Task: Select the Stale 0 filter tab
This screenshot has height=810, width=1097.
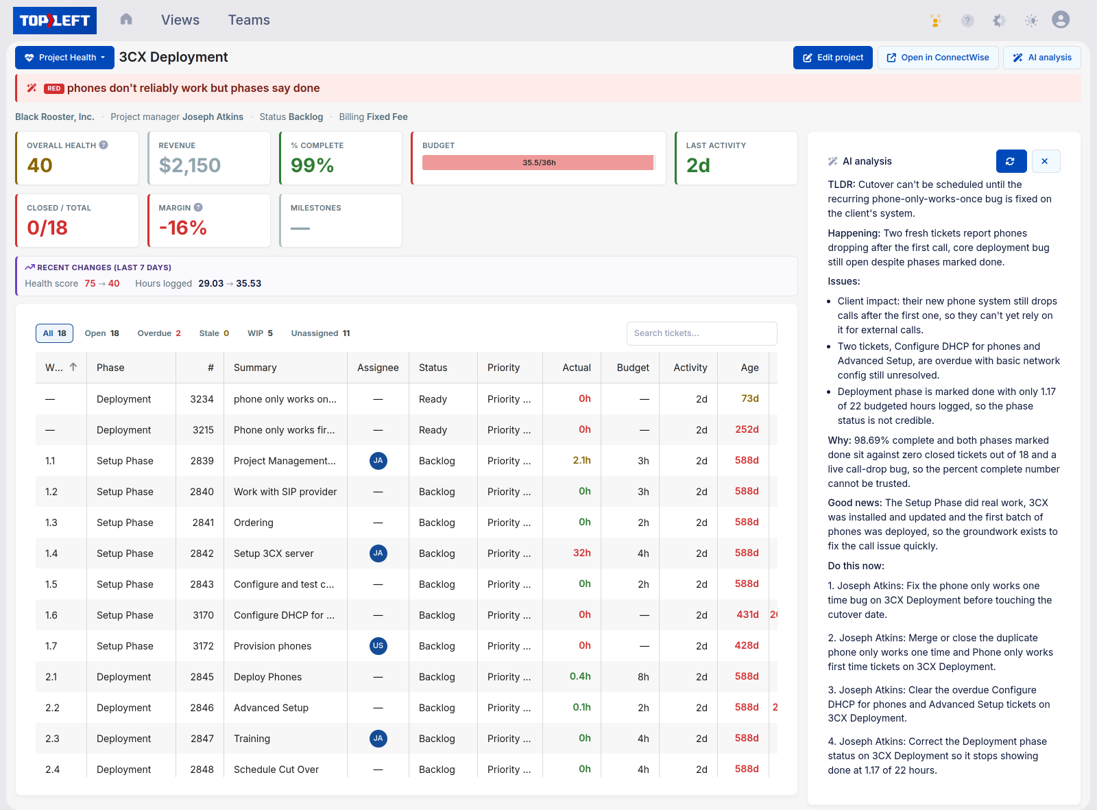Action: coord(214,333)
